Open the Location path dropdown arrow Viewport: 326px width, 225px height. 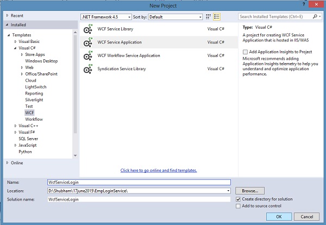[228, 191]
